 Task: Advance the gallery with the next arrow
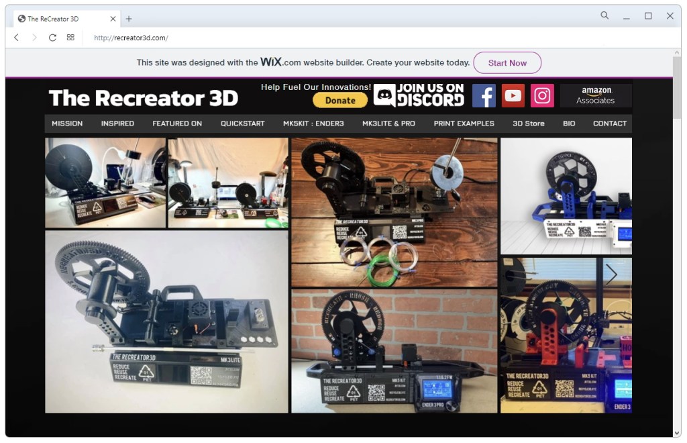coord(613,274)
